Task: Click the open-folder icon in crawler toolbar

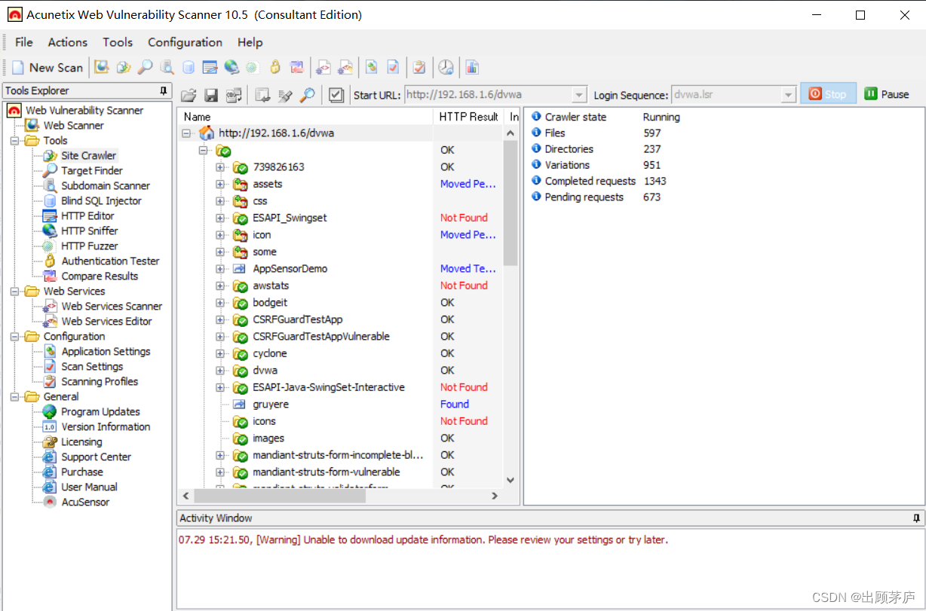Action: pos(189,95)
